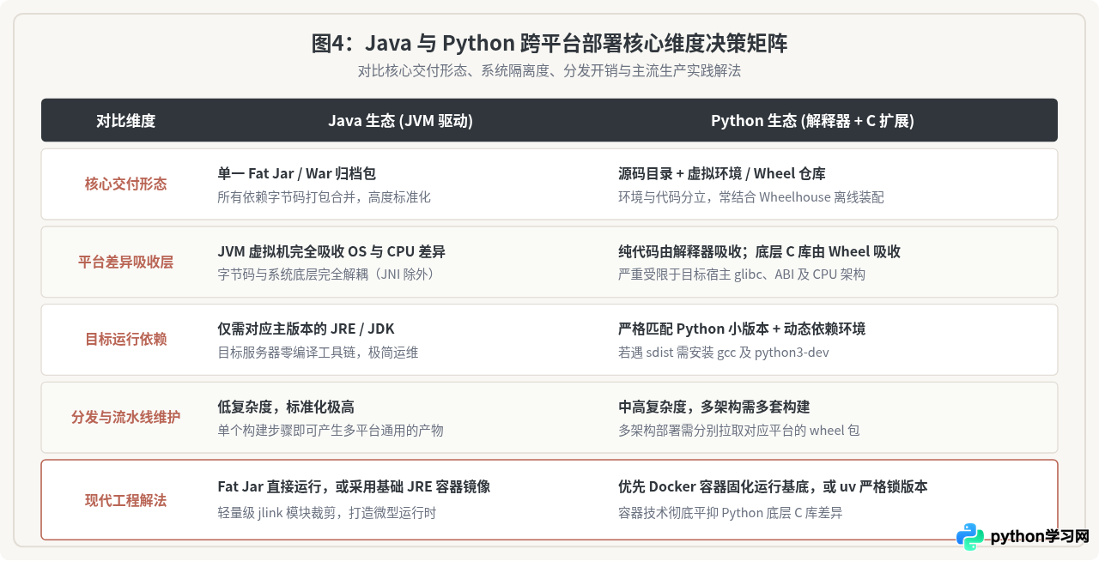Click 单一 Fat Jar / War 归档包
The image size is (1099, 561).
pyautogui.click(x=297, y=173)
